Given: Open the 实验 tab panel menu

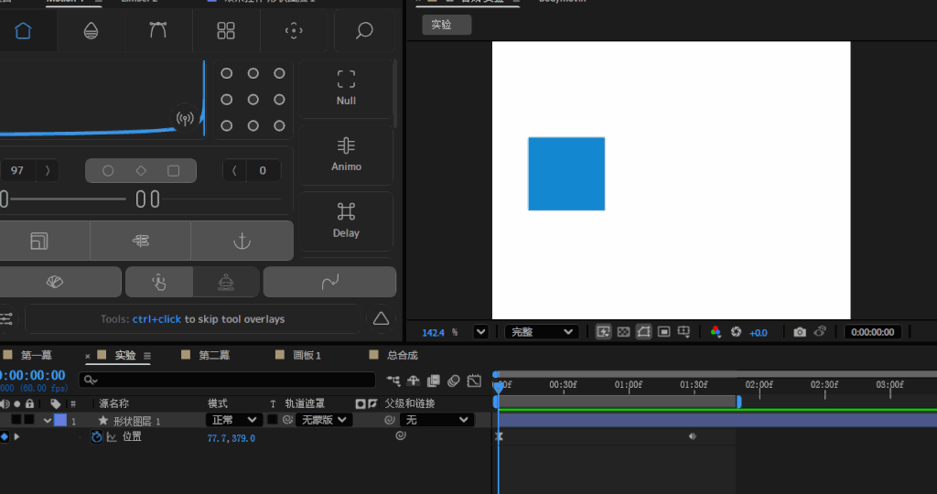Looking at the screenshot, I should point(147,356).
